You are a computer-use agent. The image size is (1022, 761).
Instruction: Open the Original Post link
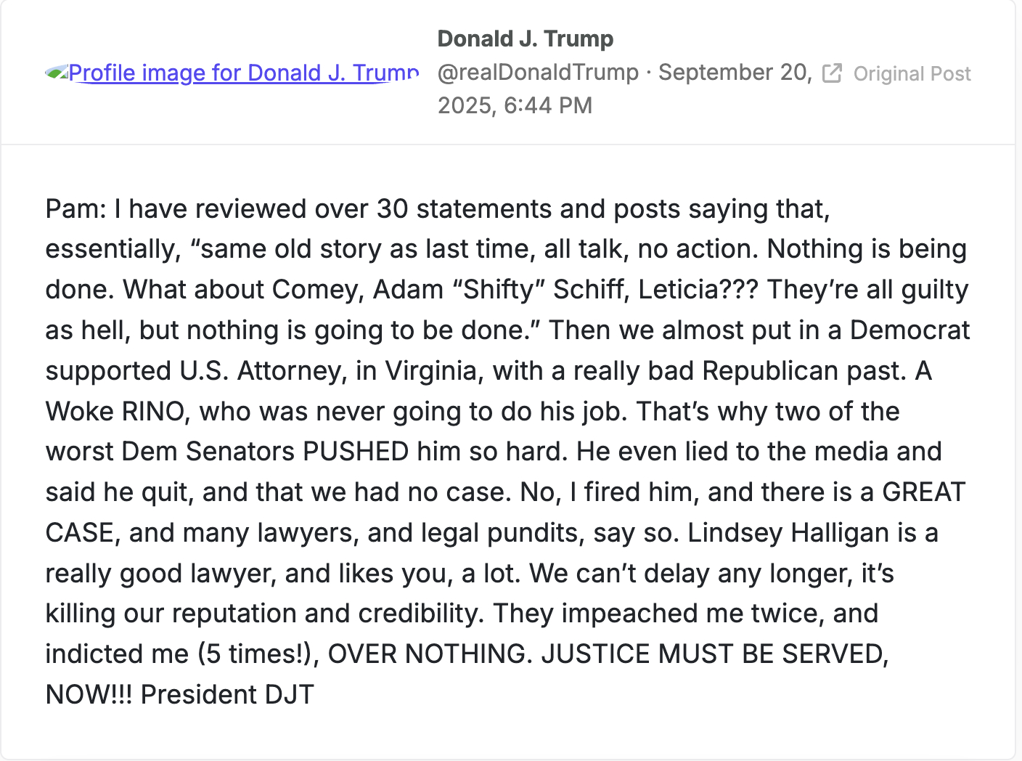point(912,73)
